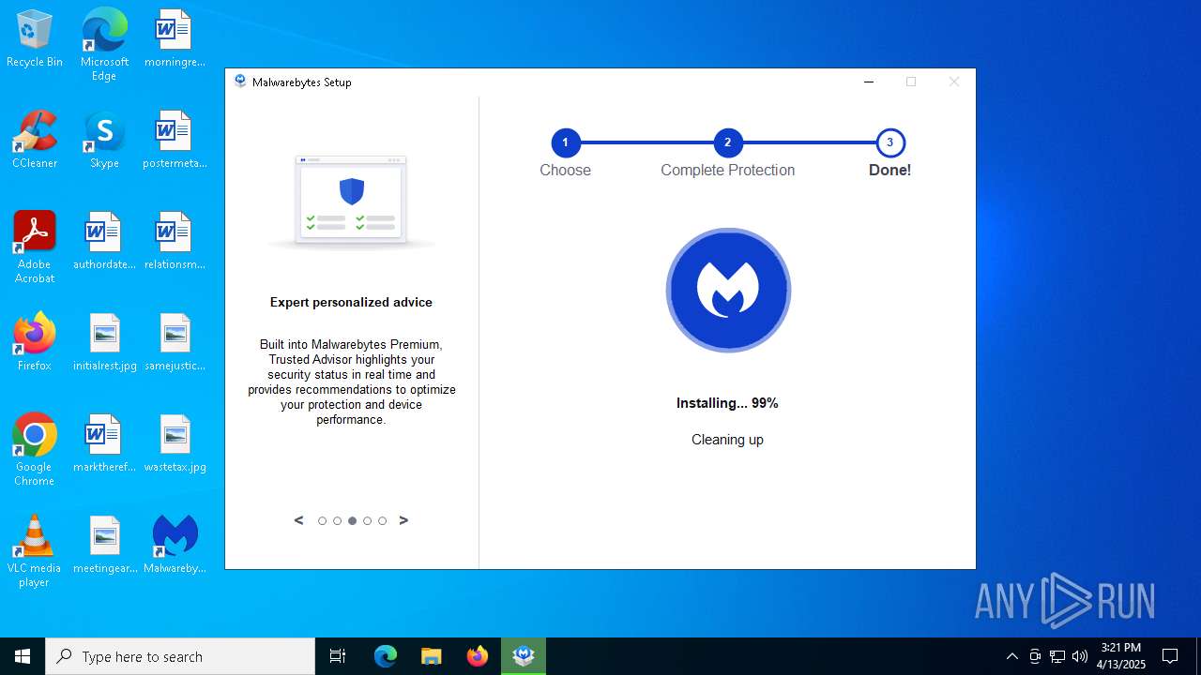The height and width of the screenshot is (675, 1201).
Task: Select the morningre... Word document icon
Action: pos(175,39)
